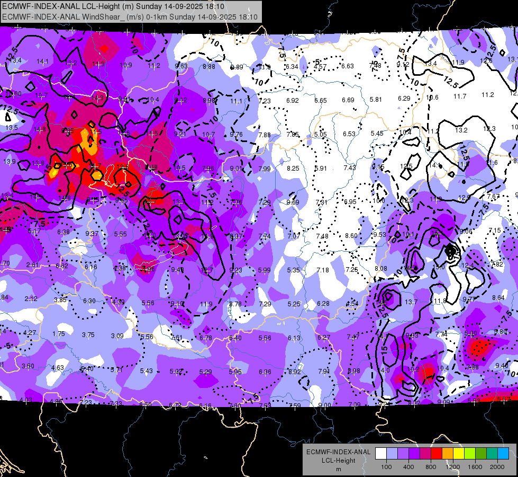Click the shear value 6.40 on map
The width and height of the screenshot is (518, 477).
[x=235, y=338]
